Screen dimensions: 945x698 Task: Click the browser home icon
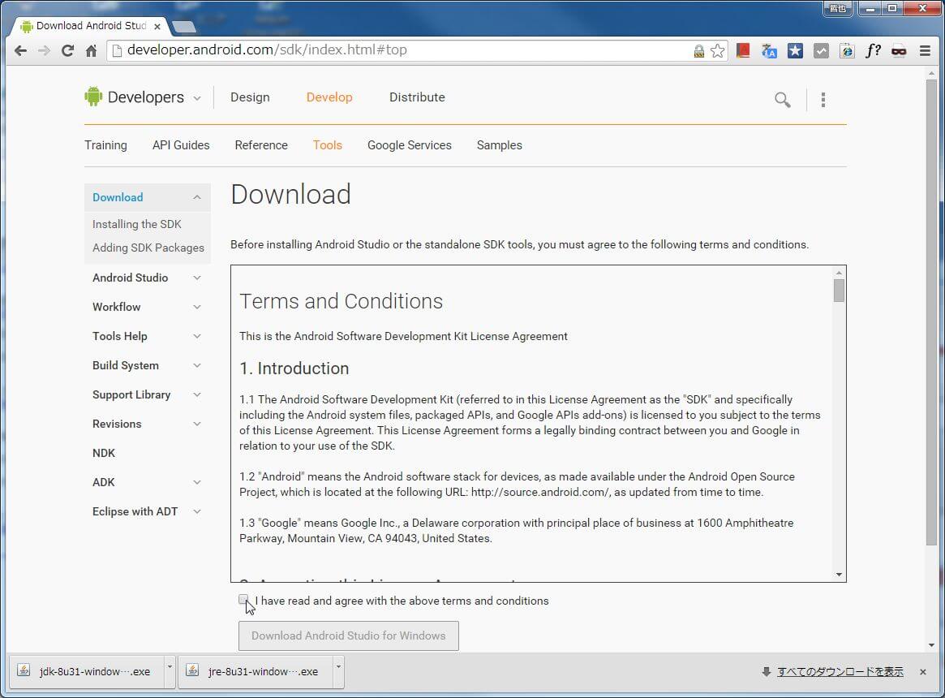91,50
